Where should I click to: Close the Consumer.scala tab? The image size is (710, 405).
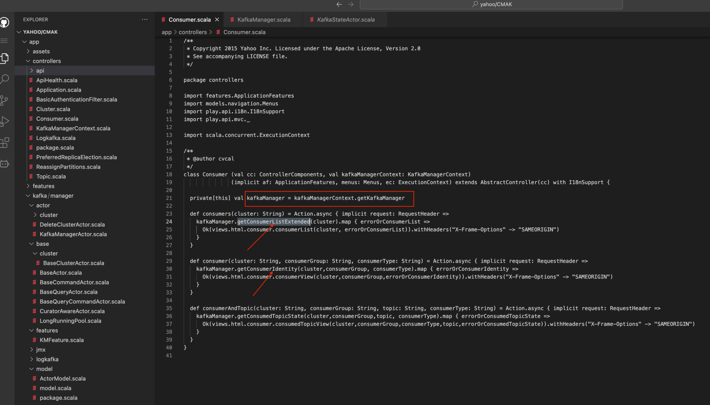[x=217, y=20]
